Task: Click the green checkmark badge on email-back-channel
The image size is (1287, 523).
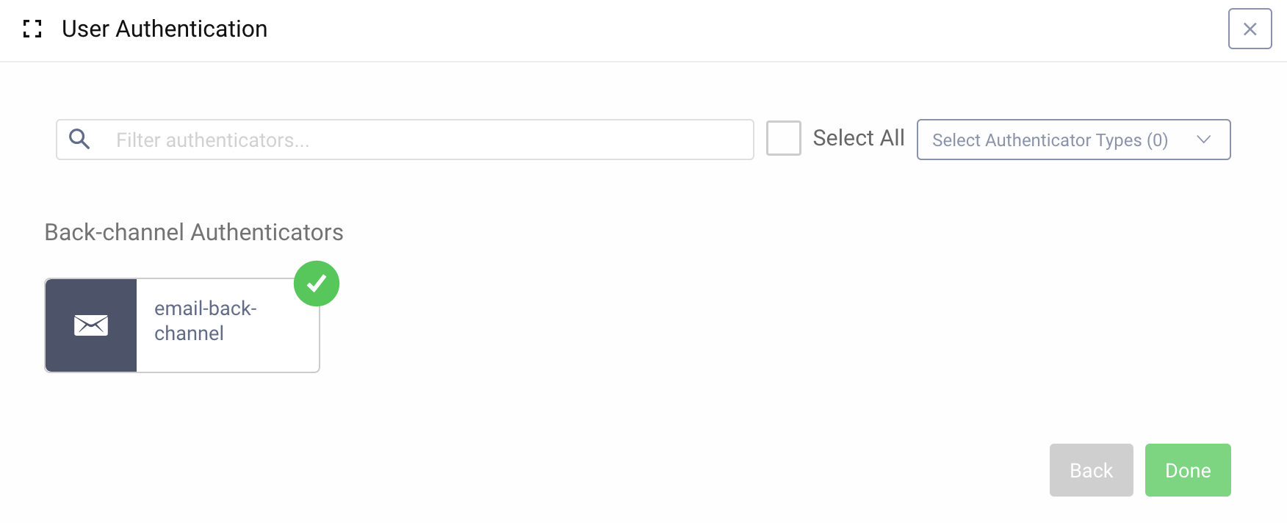Action: [x=317, y=283]
